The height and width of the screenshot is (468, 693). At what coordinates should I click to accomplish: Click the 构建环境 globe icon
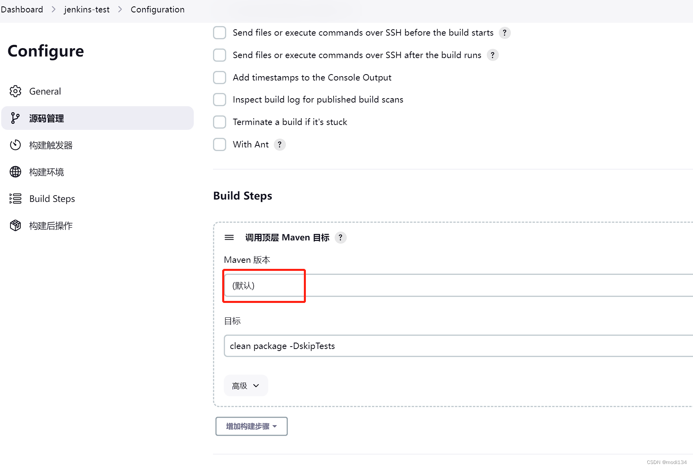(x=15, y=171)
